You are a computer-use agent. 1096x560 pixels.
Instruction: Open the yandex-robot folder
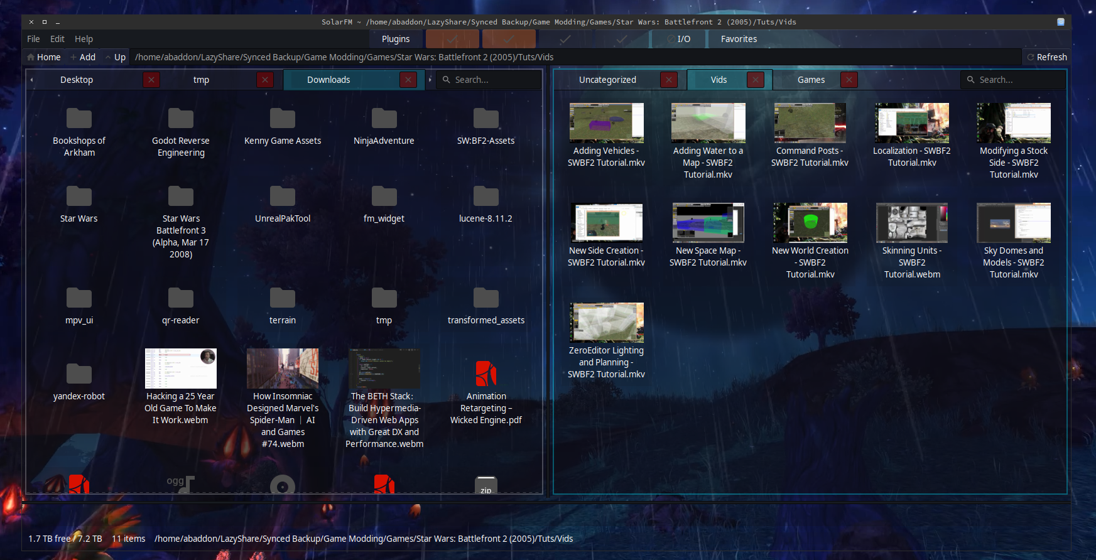point(79,374)
